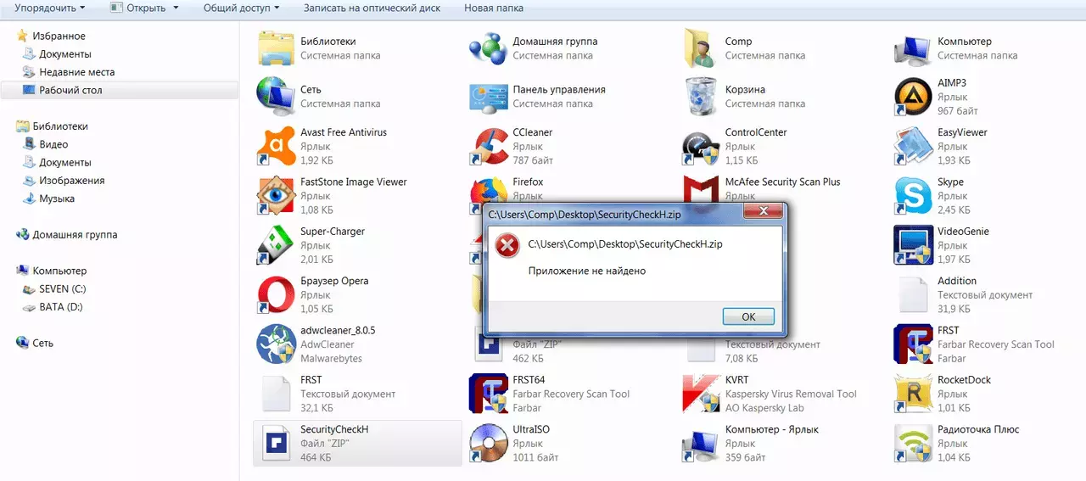This screenshot has height=481, width=1086.
Task: Open the Общий доступ dropdown
Action: tap(241, 8)
